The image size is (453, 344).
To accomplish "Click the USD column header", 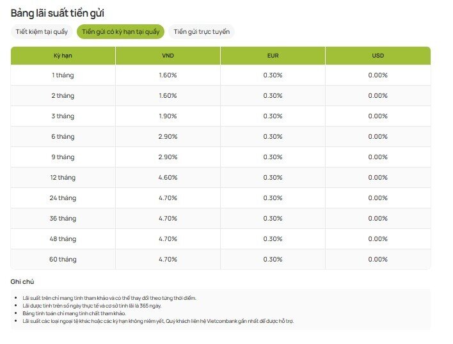I will point(377,56).
